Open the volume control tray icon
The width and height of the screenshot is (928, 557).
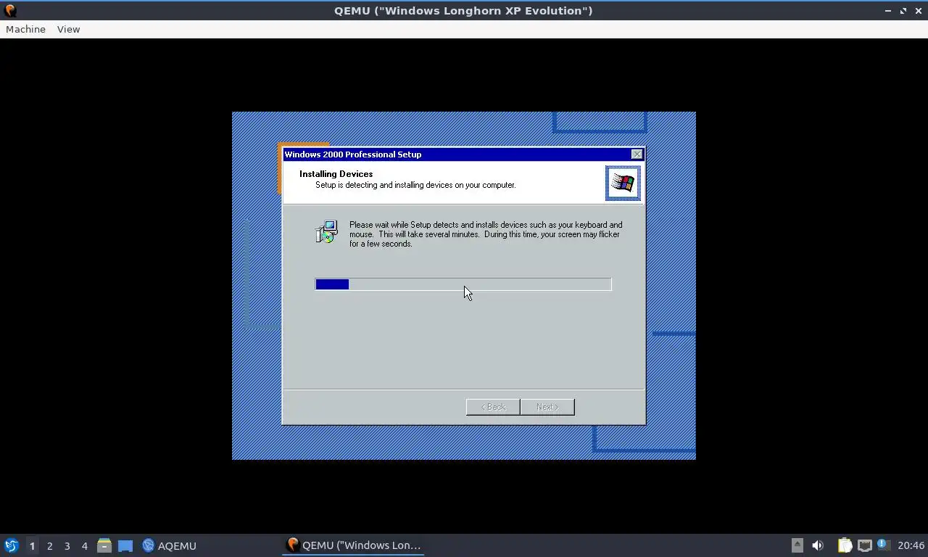click(818, 545)
